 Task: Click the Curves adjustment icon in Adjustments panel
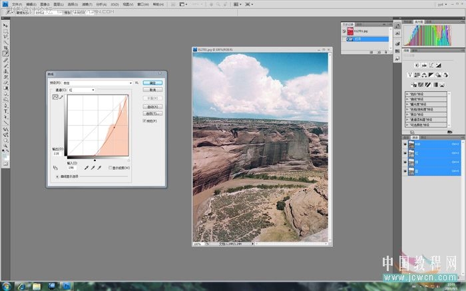(431, 65)
